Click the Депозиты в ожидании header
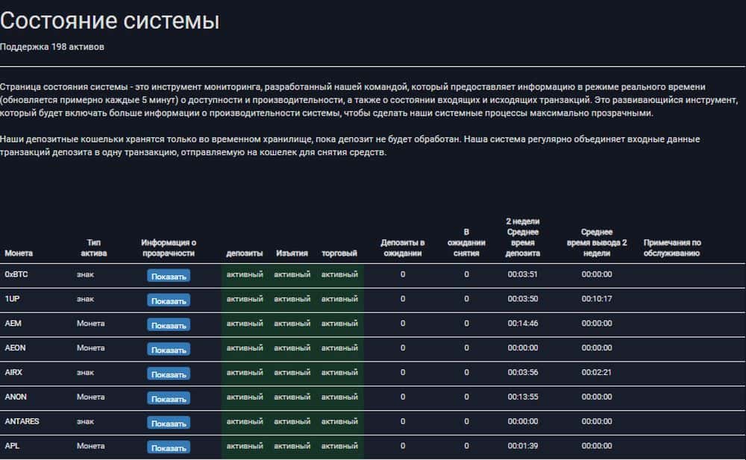 pyautogui.click(x=403, y=248)
